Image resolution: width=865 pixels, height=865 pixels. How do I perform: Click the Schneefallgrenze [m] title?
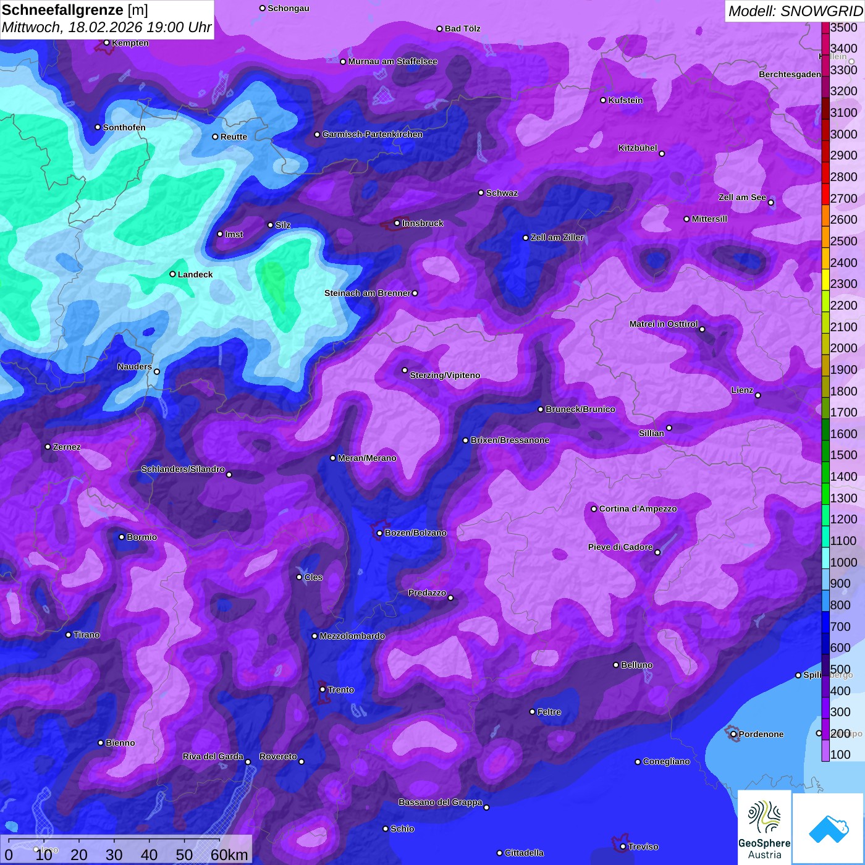75,10
